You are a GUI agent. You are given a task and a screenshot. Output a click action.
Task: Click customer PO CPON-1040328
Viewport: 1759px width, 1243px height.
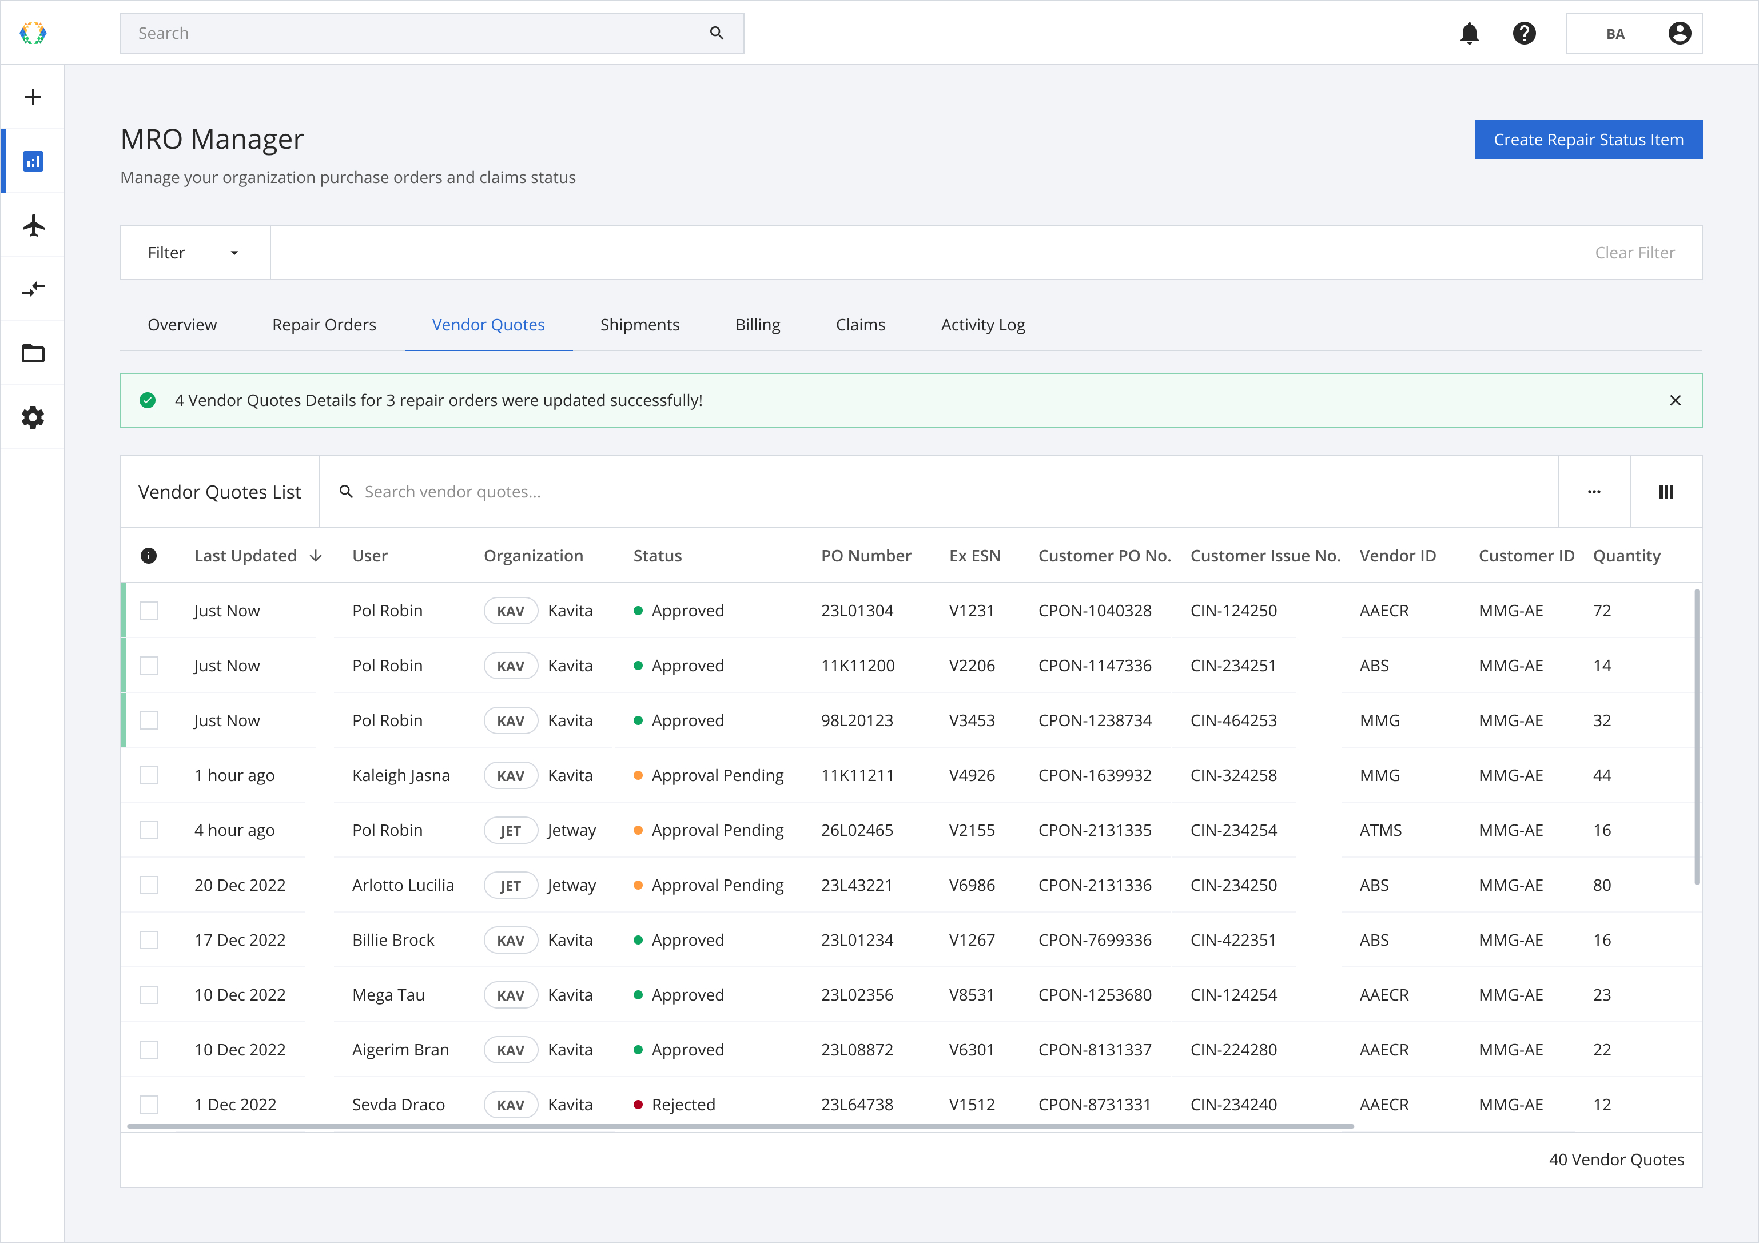click(x=1095, y=611)
